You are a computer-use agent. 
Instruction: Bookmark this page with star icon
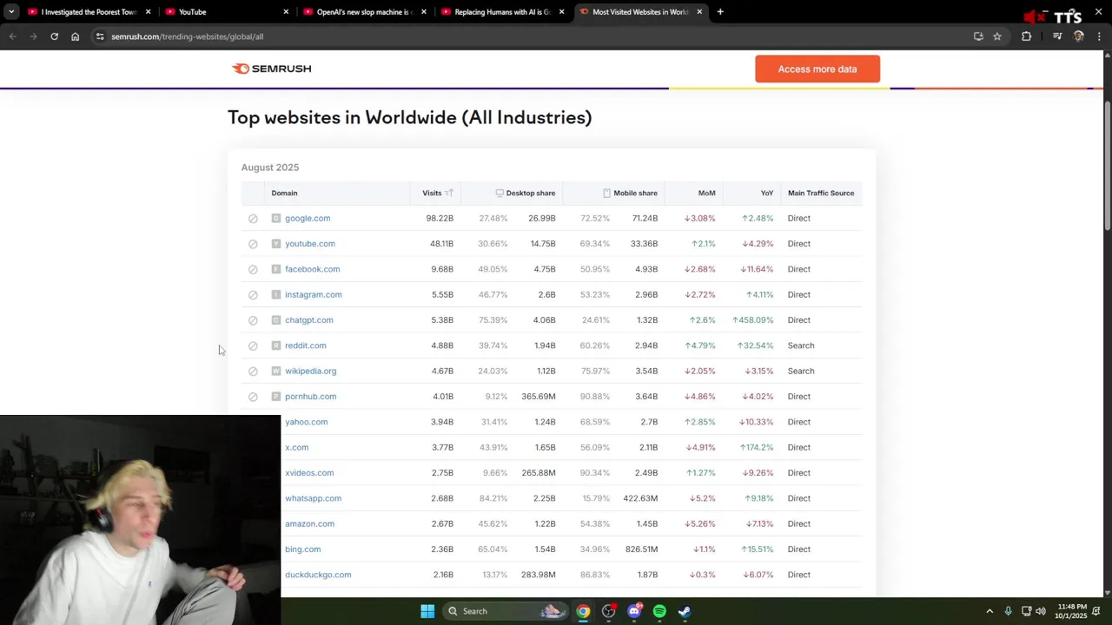(x=997, y=36)
